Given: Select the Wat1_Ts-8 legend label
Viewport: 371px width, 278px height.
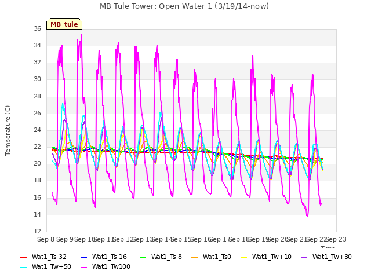Looking at the screenshot, I should tap(166, 257).
